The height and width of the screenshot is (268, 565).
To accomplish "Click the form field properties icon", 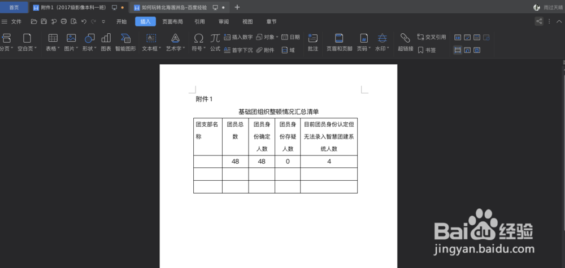I will [486, 37].
